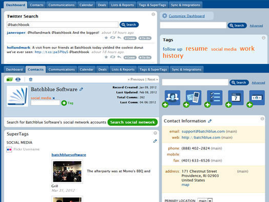Add a new communication via phone icon
Viewport: 269px width, 202px height.
(193, 98)
